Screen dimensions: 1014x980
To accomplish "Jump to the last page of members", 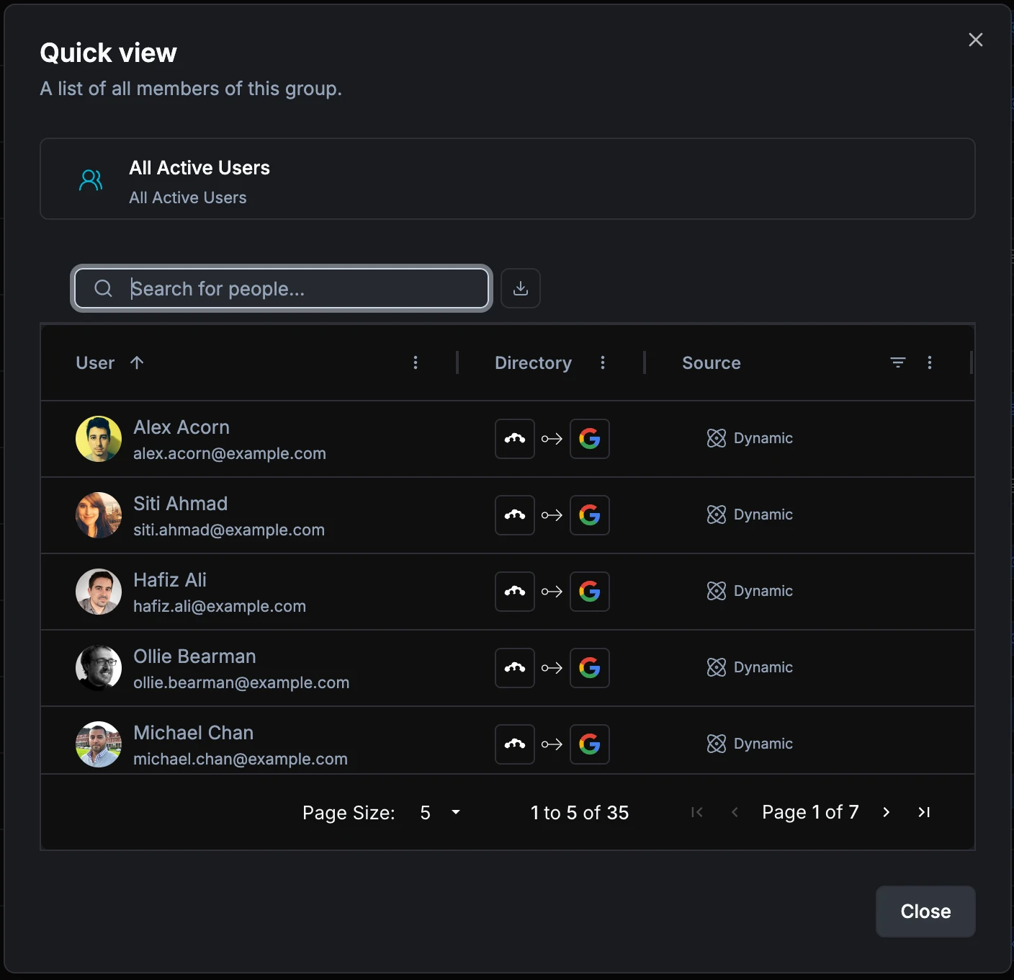I will coord(924,813).
